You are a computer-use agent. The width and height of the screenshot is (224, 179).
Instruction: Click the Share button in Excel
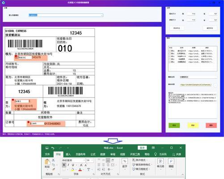[x=177, y=154]
